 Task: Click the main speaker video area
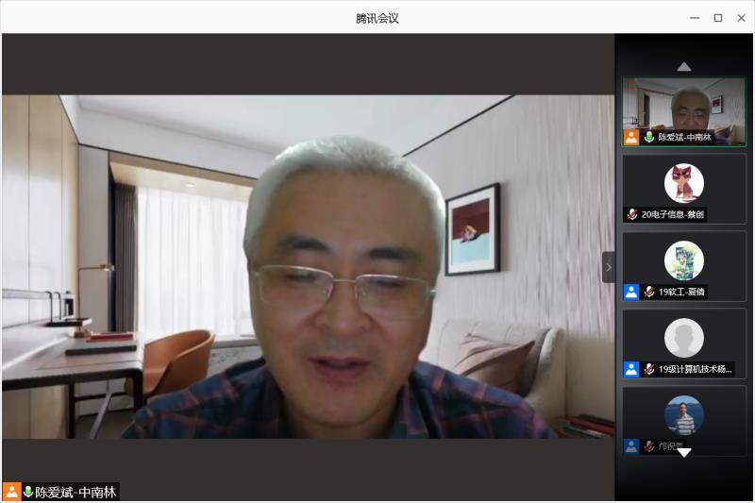tap(308, 266)
